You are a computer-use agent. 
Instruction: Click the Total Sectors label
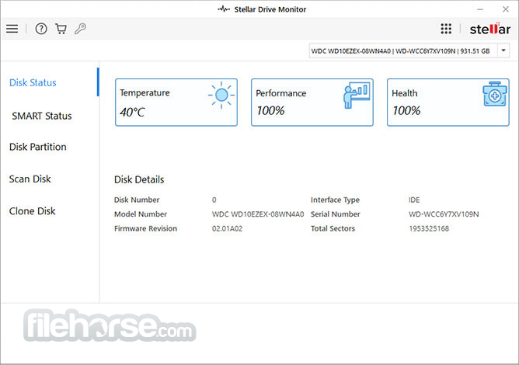pyautogui.click(x=333, y=228)
